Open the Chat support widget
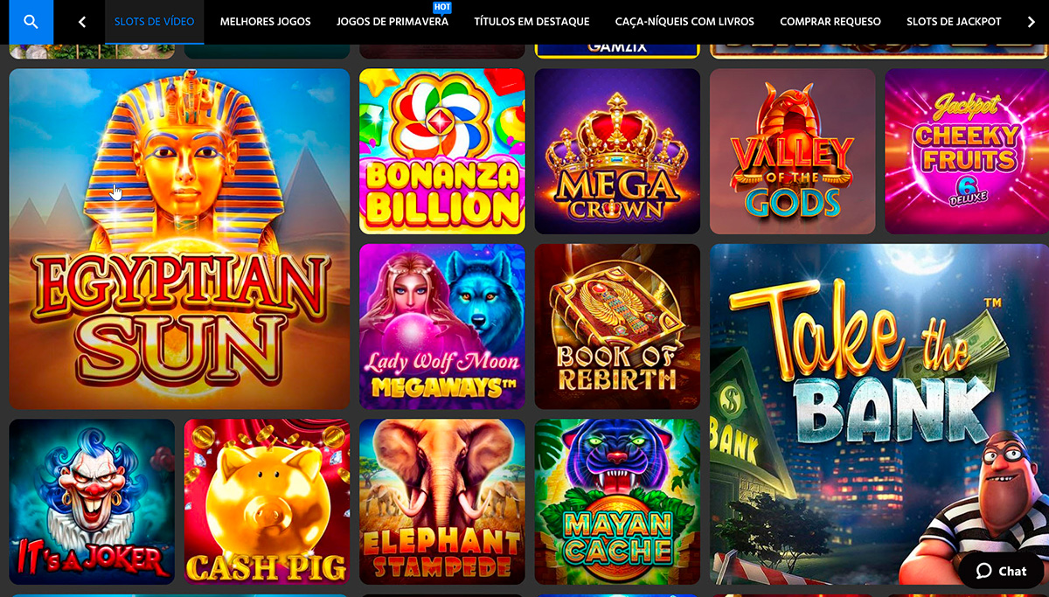This screenshot has height=597, width=1049. pyautogui.click(x=1002, y=571)
